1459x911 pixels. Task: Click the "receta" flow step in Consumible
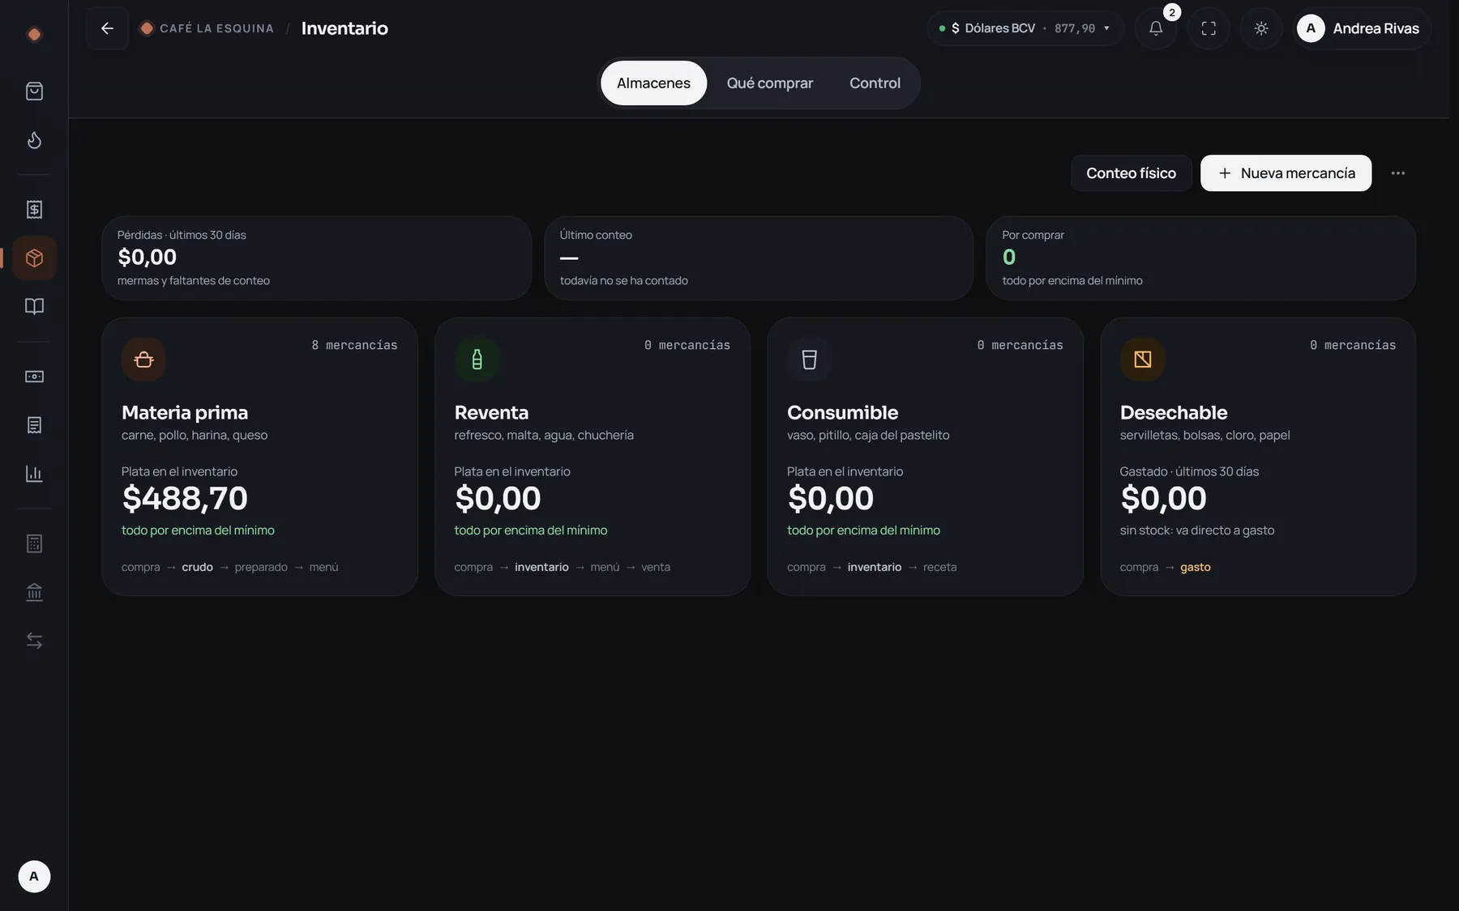click(939, 567)
